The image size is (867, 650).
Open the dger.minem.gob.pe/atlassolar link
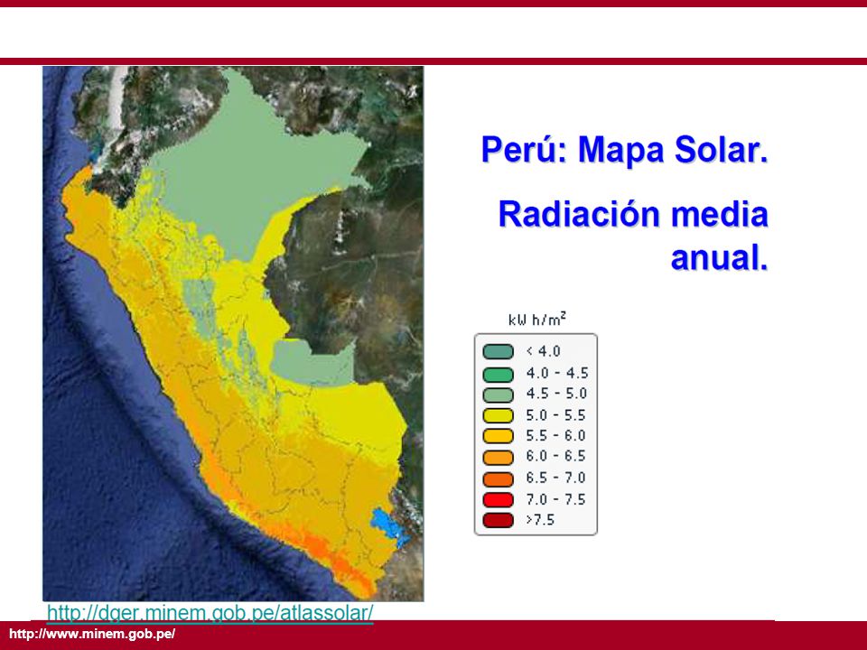point(210,613)
